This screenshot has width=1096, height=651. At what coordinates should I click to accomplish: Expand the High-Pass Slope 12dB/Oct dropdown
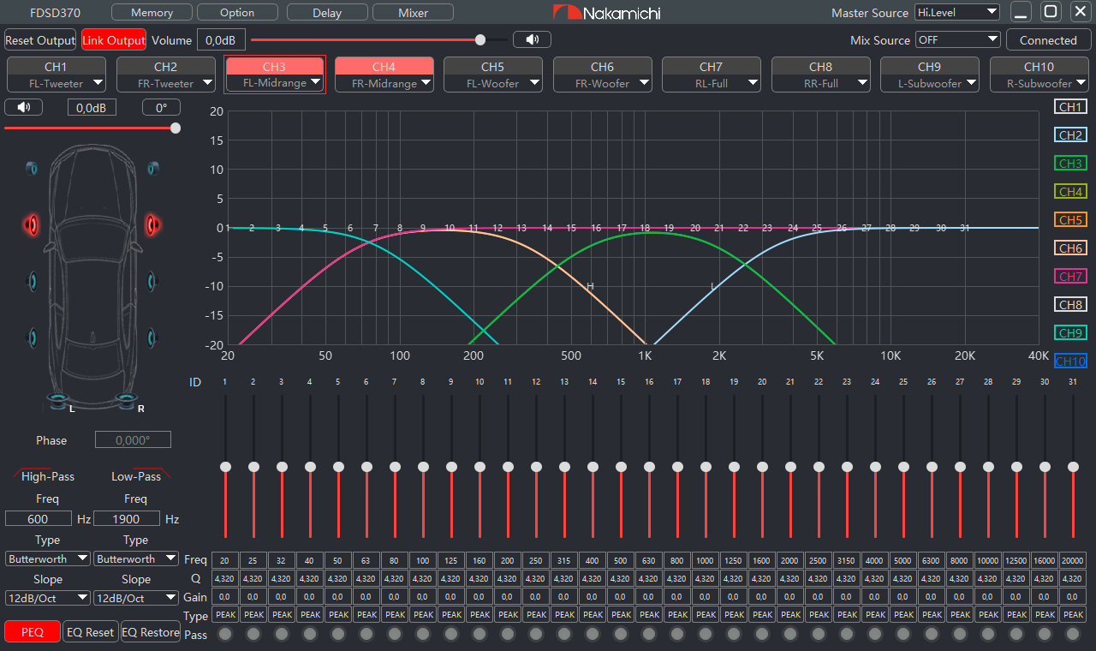(x=48, y=597)
